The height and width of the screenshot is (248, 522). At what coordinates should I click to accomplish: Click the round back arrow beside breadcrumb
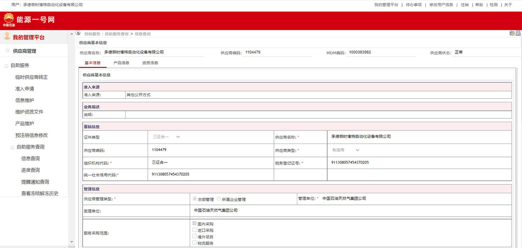tap(78, 33)
